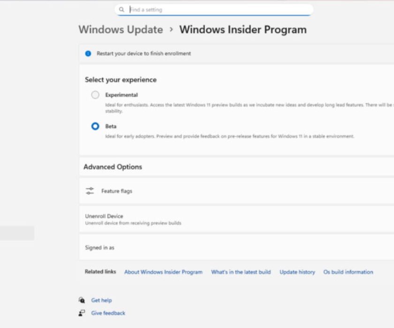Select the Beta radio button
This screenshot has height=328, width=394.
pos(95,126)
